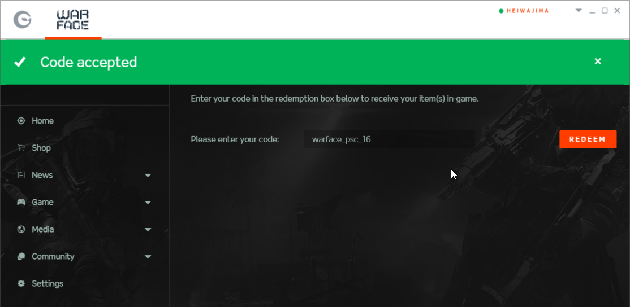The image size is (630, 307).
Task: Expand the Game submenu arrow
Action: click(148, 203)
